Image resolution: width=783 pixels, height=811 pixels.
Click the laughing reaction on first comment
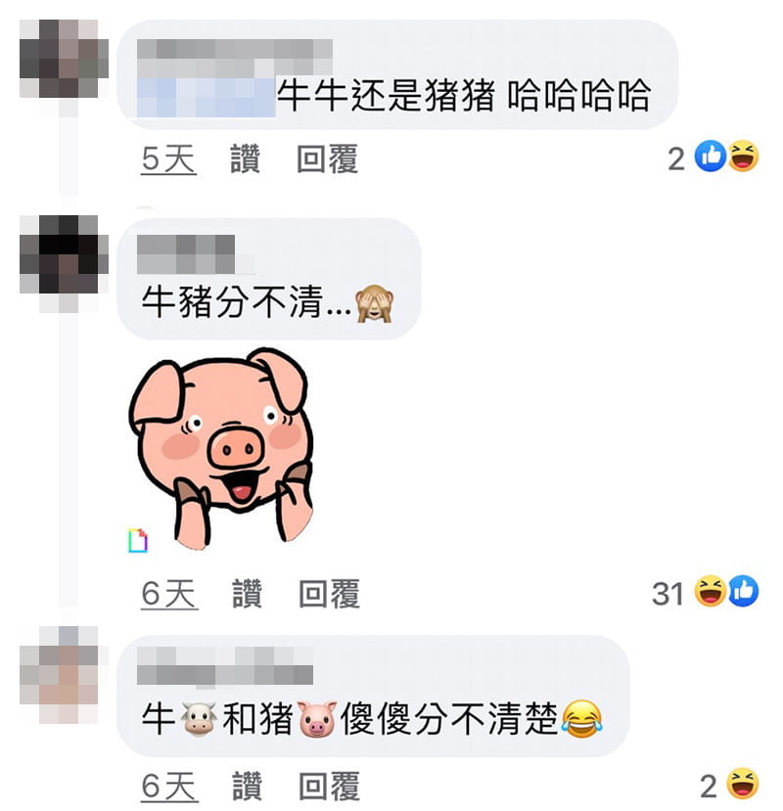tap(743, 157)
